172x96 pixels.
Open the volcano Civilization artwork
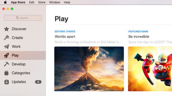(89, 69)
